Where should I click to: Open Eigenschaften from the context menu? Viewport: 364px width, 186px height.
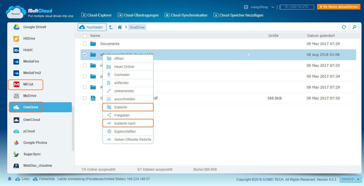(128, 132)
